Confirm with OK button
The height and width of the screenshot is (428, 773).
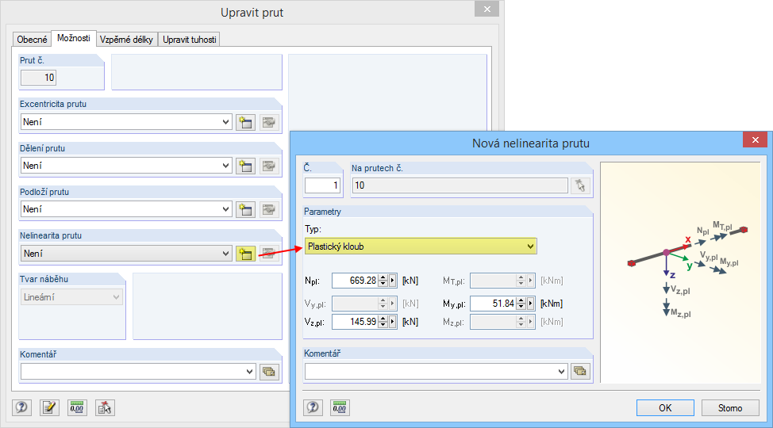[x=665, y=408]
